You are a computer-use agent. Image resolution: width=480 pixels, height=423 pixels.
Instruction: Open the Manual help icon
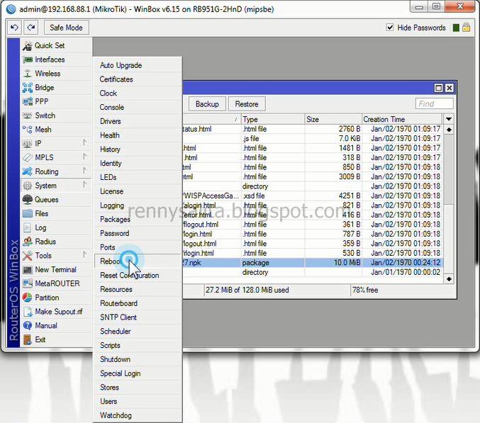pos(27,326)
